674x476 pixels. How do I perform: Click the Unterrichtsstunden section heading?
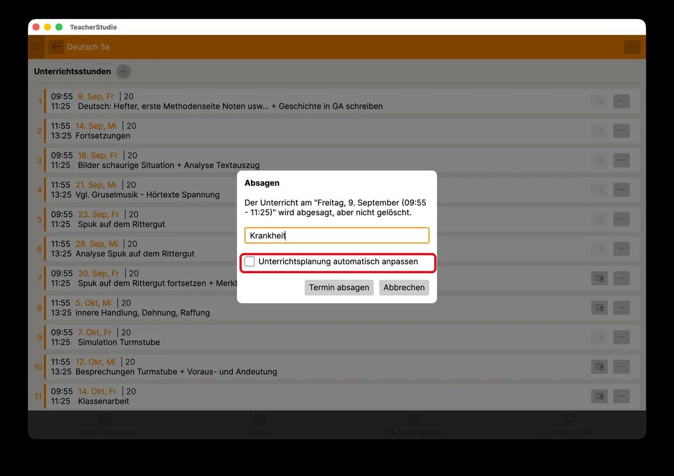72,71
